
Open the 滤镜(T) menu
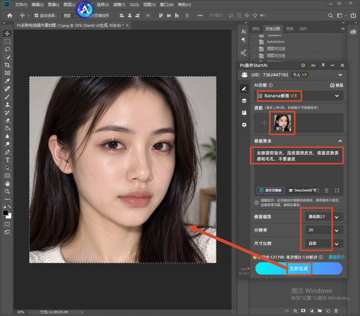click(x=119, y=5)
